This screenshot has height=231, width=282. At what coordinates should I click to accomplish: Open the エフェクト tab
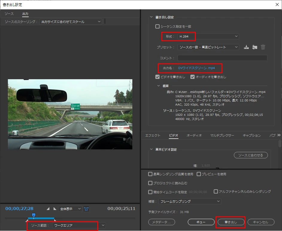pos(153,135)
